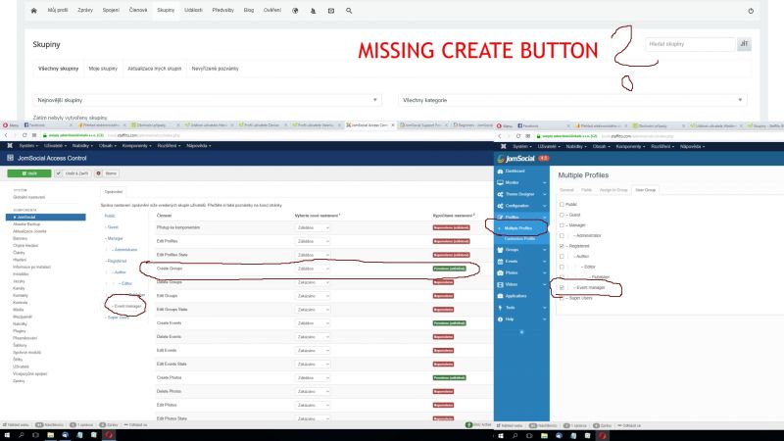The width and height of the screenshot is (784, 441).
Task: Open System menu in Access Control window
Action: coord(28,145)
